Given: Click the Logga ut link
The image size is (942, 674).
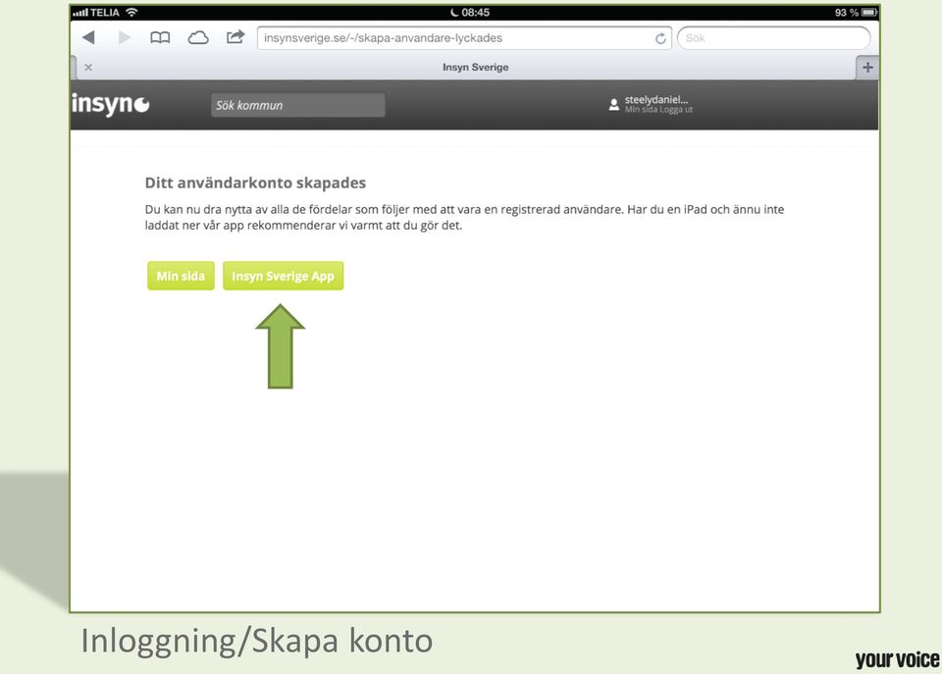Looking at the screenshot, I should [x=675, y=109].
